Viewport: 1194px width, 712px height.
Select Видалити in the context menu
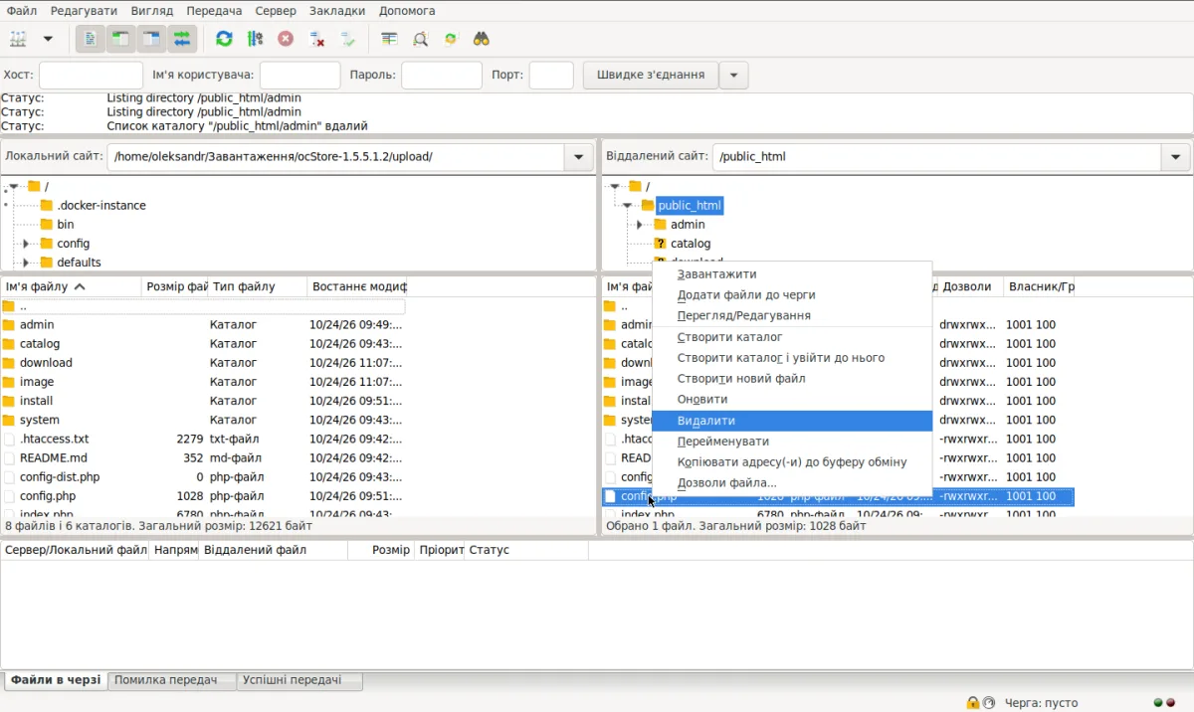[792, 421]
